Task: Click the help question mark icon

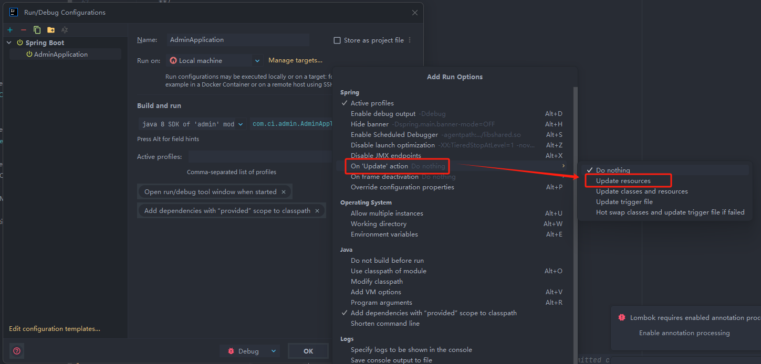Action: click(17, 351)
